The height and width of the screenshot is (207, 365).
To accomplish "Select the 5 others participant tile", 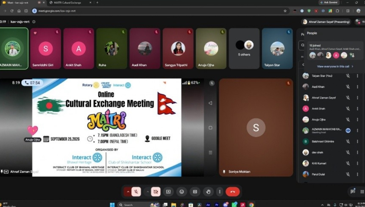I will (x=244, y=49).
